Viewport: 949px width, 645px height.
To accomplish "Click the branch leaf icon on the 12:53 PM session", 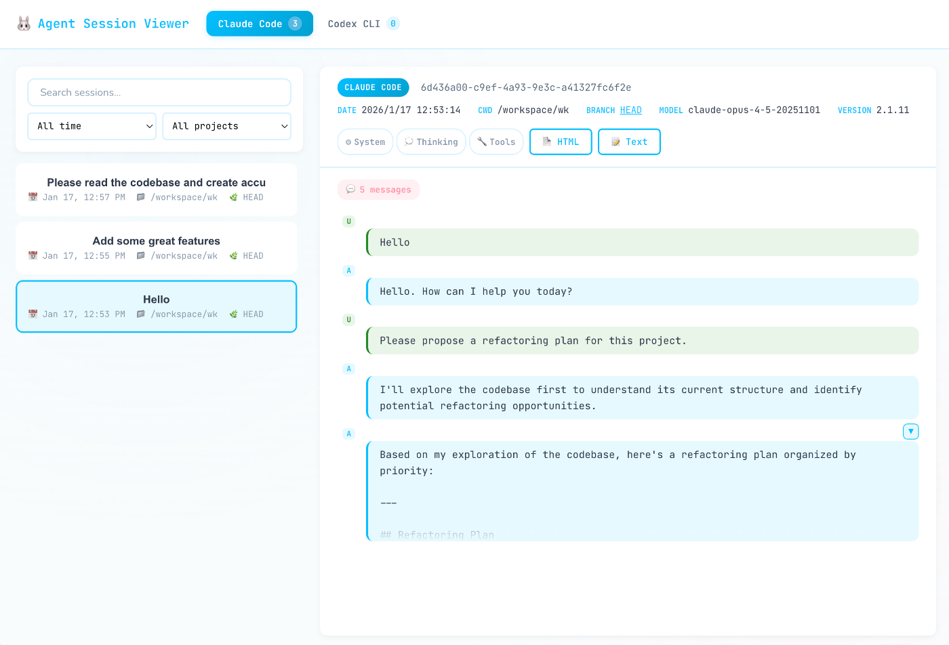I will pyautogui.click(x=234, y=314).
